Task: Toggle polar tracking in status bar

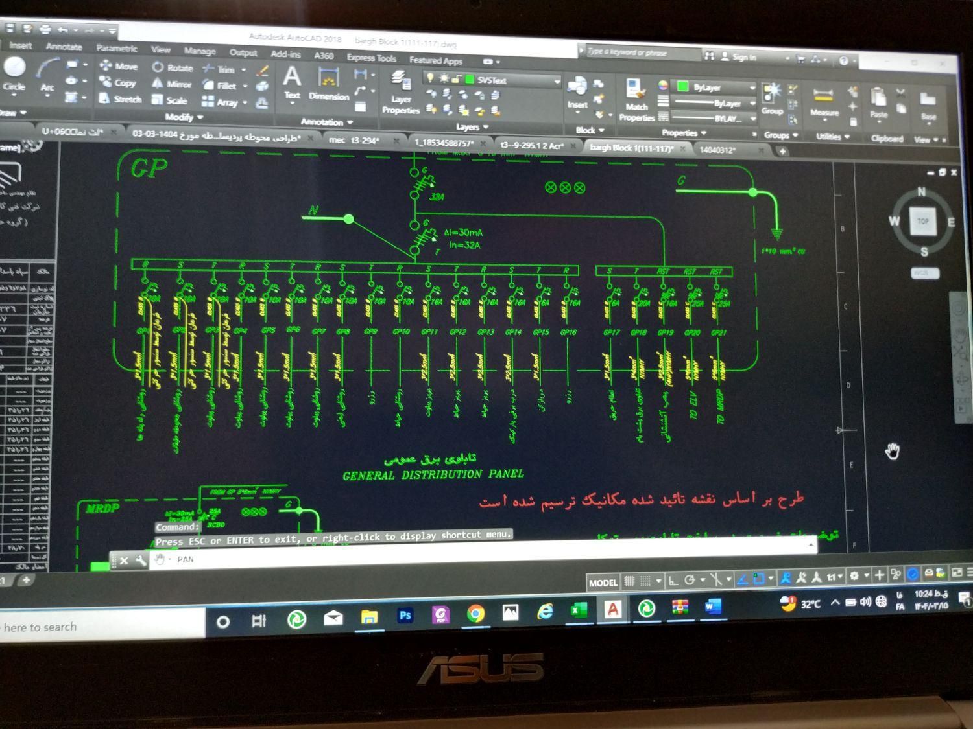Action: point(690,580)
